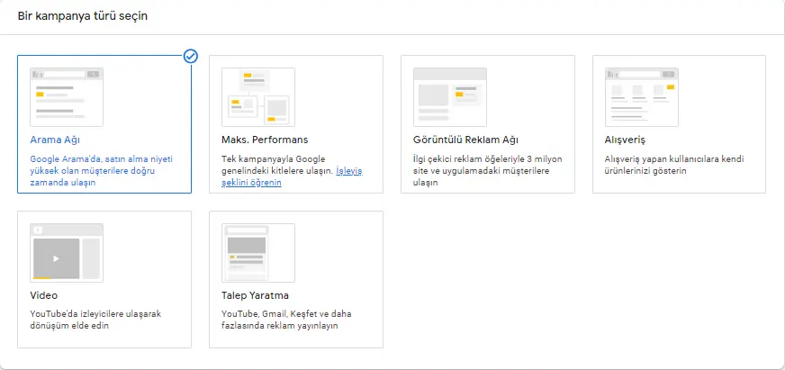Click the YouTube'da izleyicilere ulaşarak description

95,320
